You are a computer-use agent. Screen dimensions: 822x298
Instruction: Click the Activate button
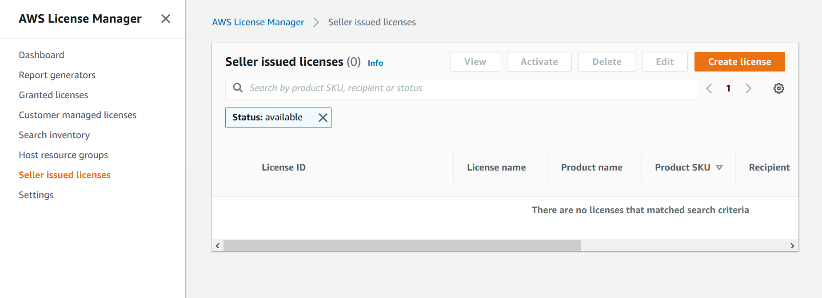539,62
